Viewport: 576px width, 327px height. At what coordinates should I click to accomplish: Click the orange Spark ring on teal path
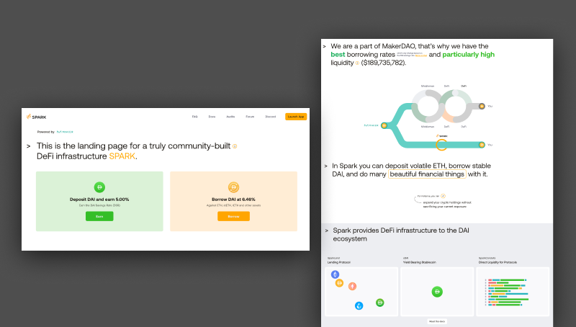coord(441,145)
